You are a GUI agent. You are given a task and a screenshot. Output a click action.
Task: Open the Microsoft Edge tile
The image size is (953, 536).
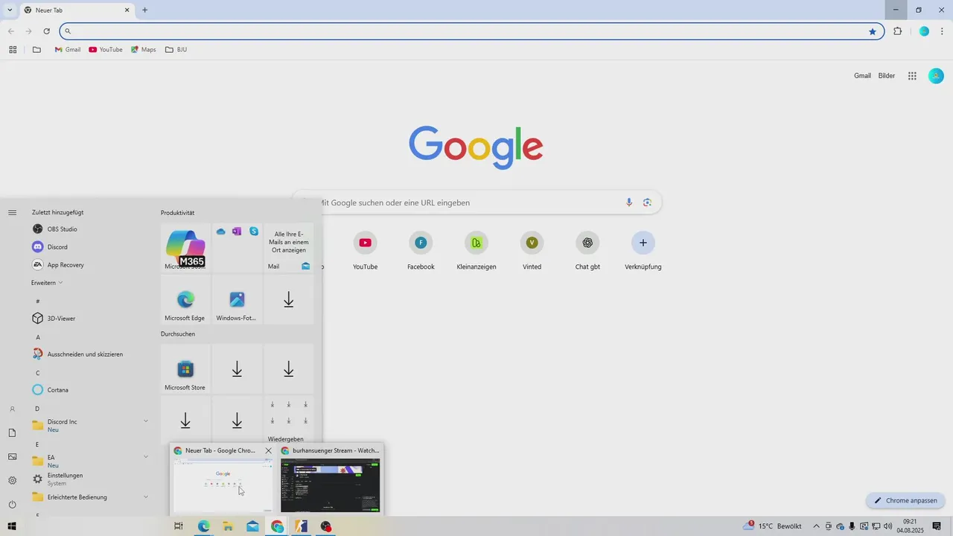click(185, 299)
